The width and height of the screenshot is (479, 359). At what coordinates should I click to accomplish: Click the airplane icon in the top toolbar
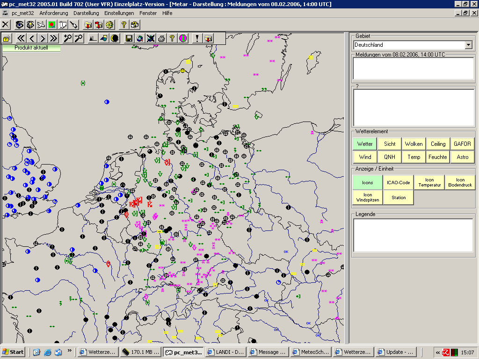41,25
